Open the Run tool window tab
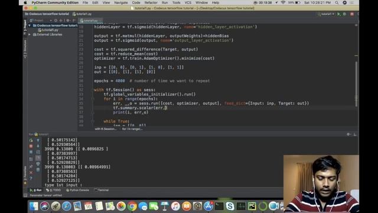This screenshot has width=378, height=213. (35, 191)
